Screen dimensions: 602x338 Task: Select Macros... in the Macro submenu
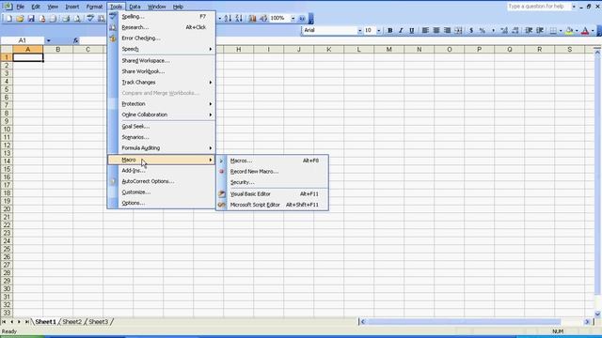click(272, 161)
